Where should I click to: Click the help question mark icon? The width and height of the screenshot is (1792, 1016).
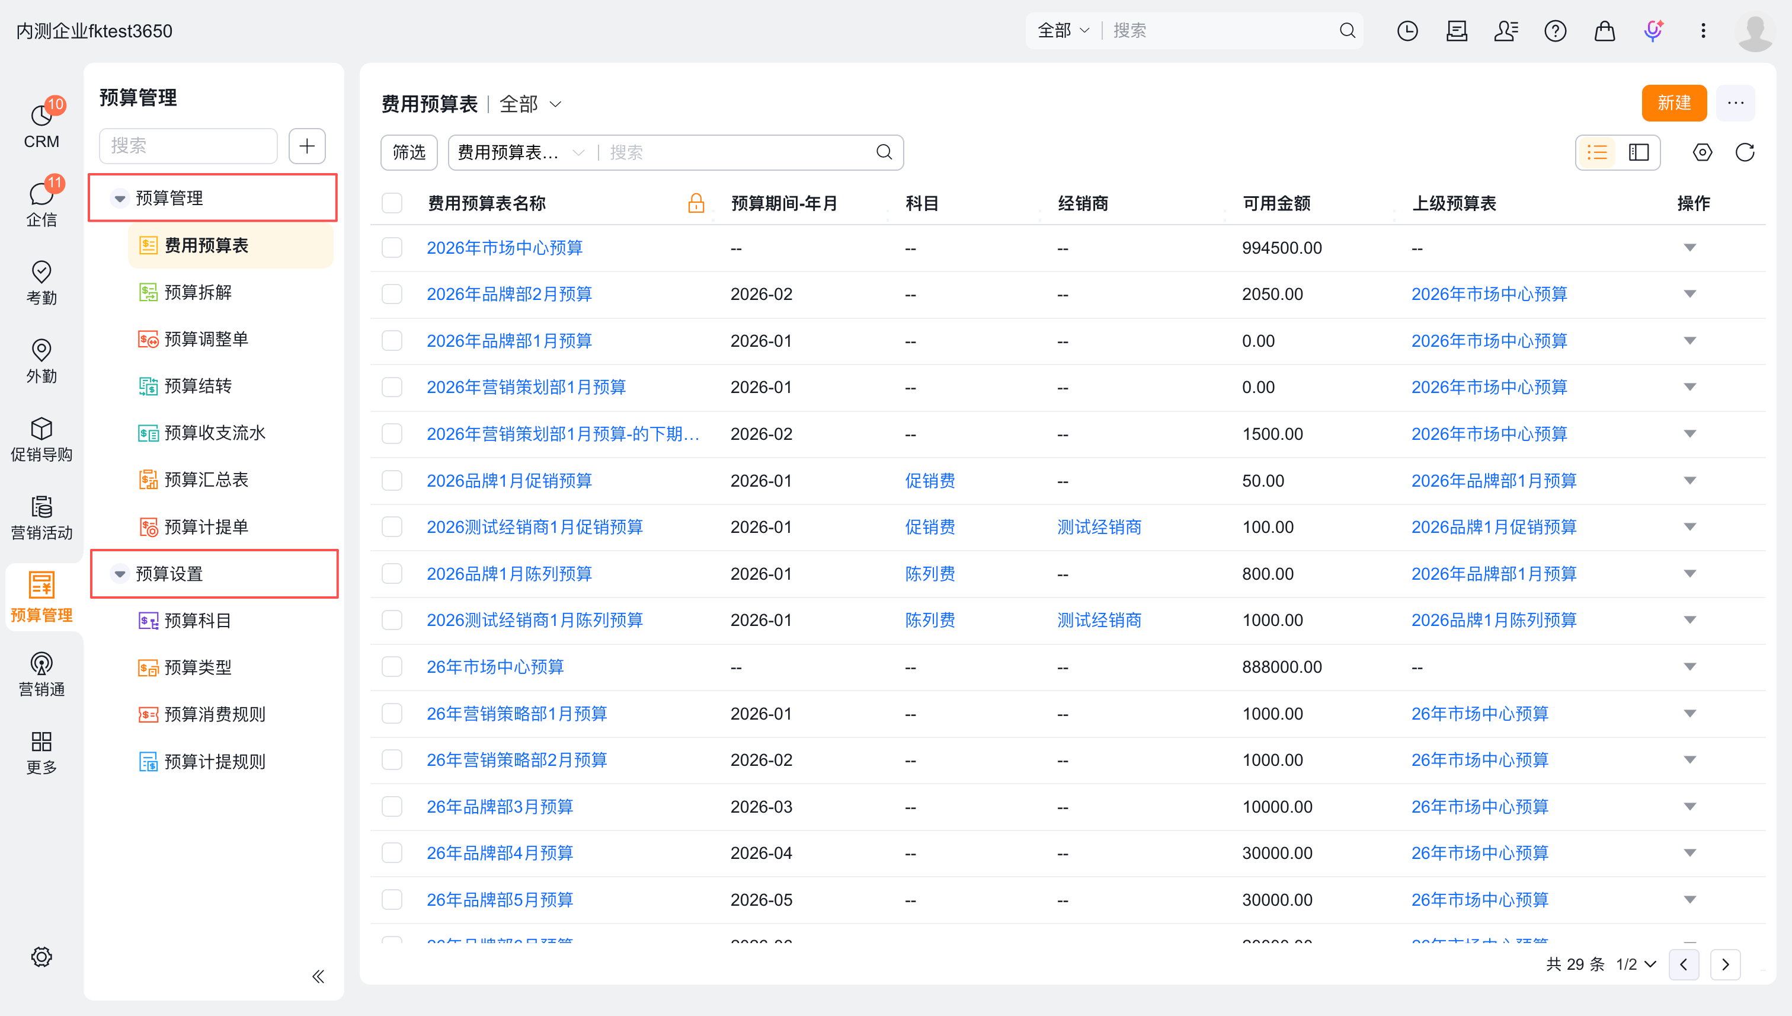tap(1555, 31)
